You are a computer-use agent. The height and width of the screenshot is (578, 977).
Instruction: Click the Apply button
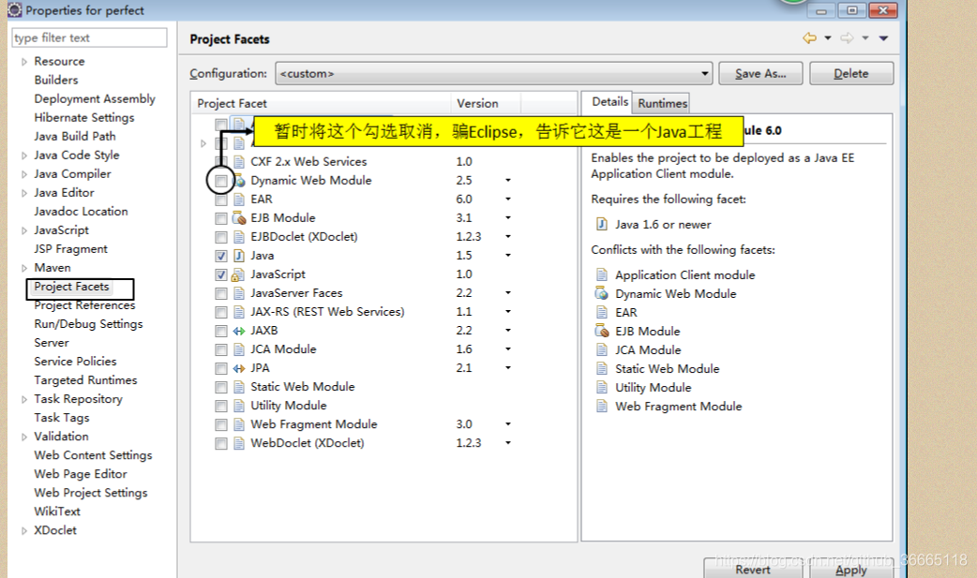click(851, 568)
